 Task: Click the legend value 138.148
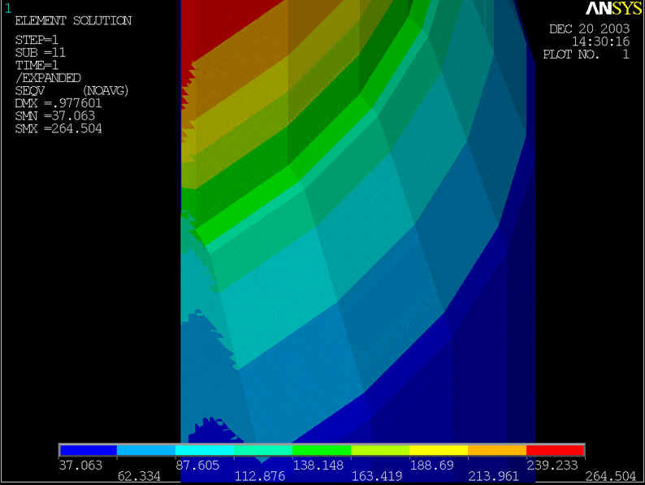pos(318,466)
